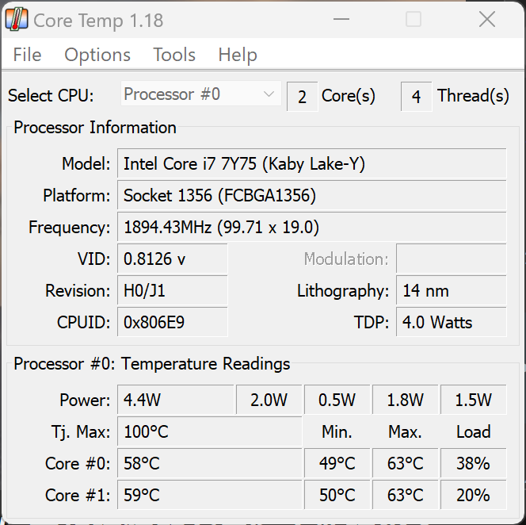Select the Model field Intel Core i7 7Y75
Screen dimensions: 526x525
point(311,163)
